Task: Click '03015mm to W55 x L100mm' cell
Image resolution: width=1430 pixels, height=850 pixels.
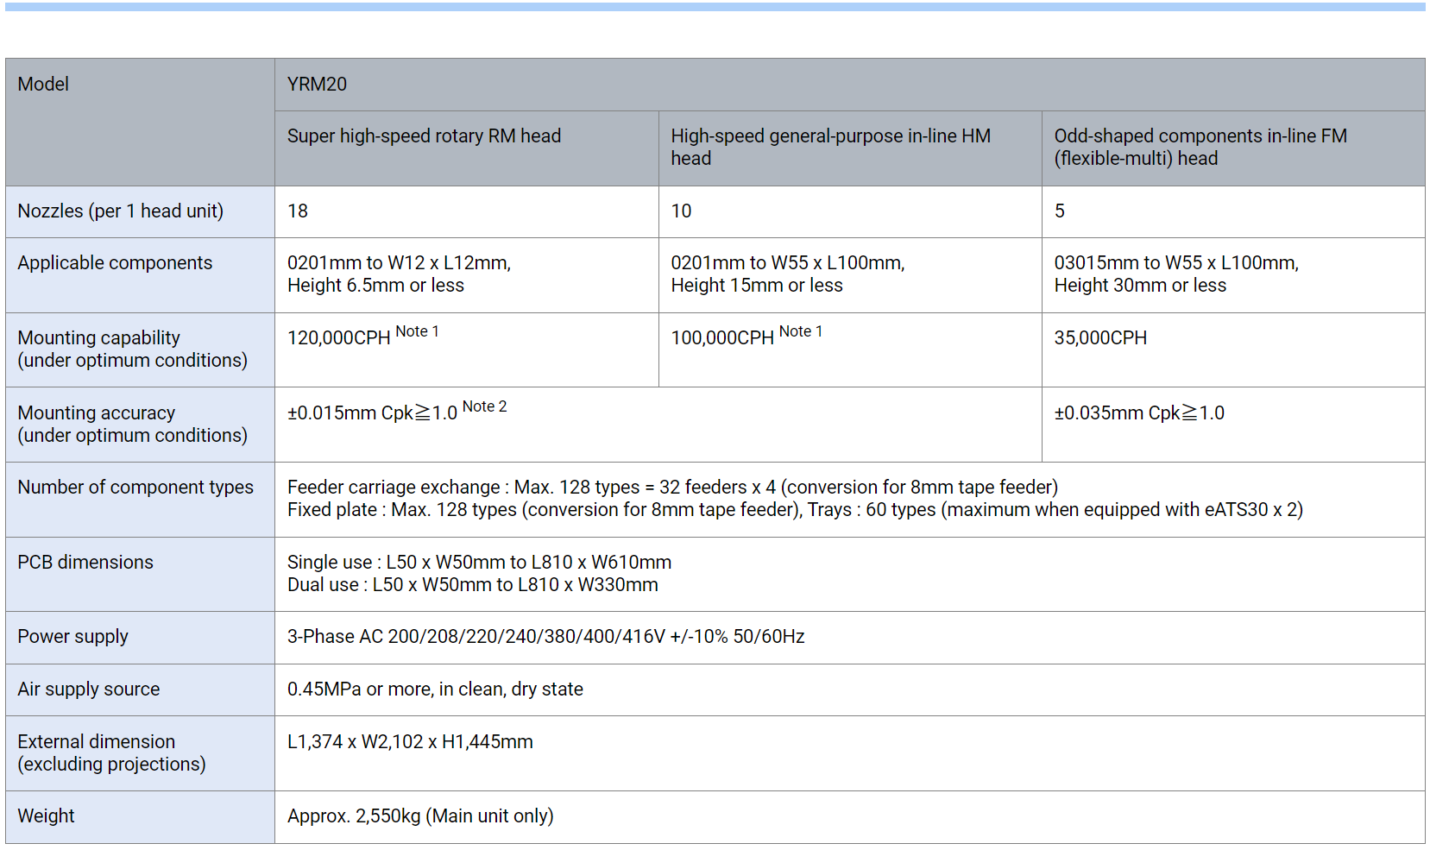Action: click(x=1233, y=275)
